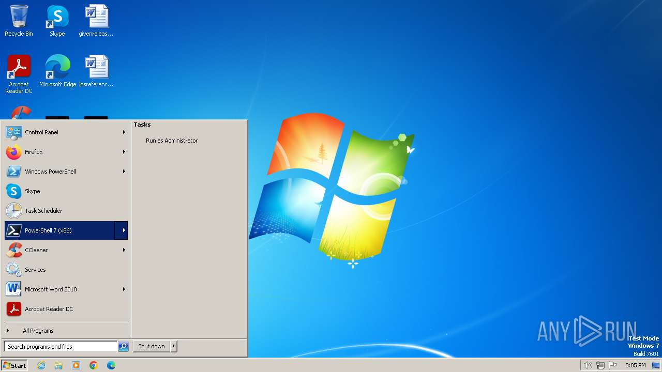Viewport: 662px width, 372px height.
Task: Click the Control Panel icon in Start menu
Action: point(13,132)
